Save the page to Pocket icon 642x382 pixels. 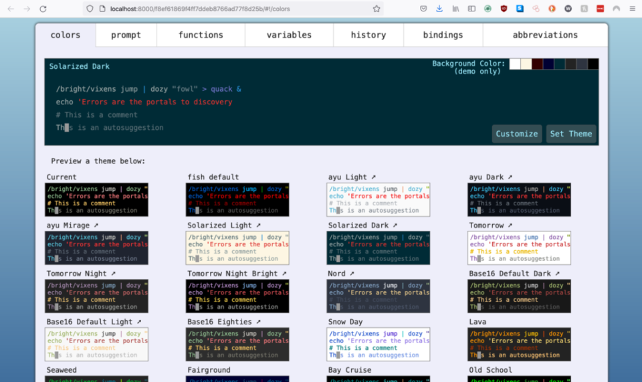pyautogui.click(x=423, y=9)
